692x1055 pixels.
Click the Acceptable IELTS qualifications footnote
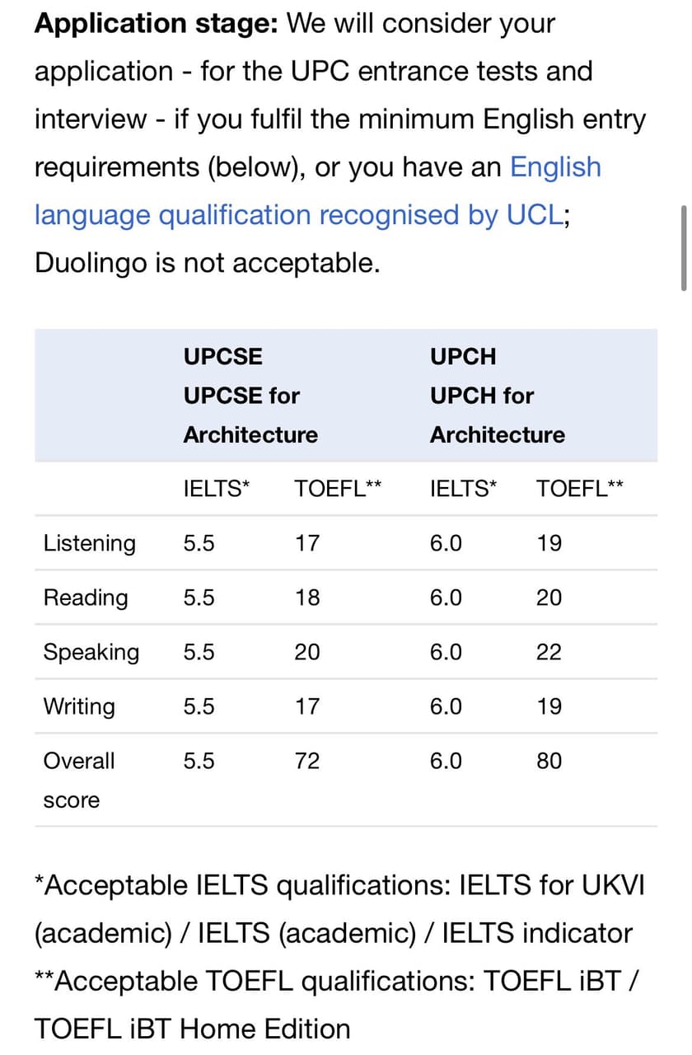click(x=339, y=910)
